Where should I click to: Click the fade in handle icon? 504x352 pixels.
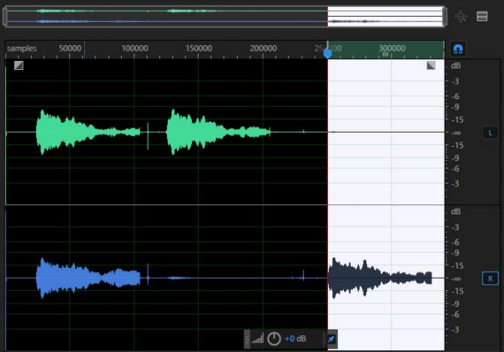(x=18, y=66)
